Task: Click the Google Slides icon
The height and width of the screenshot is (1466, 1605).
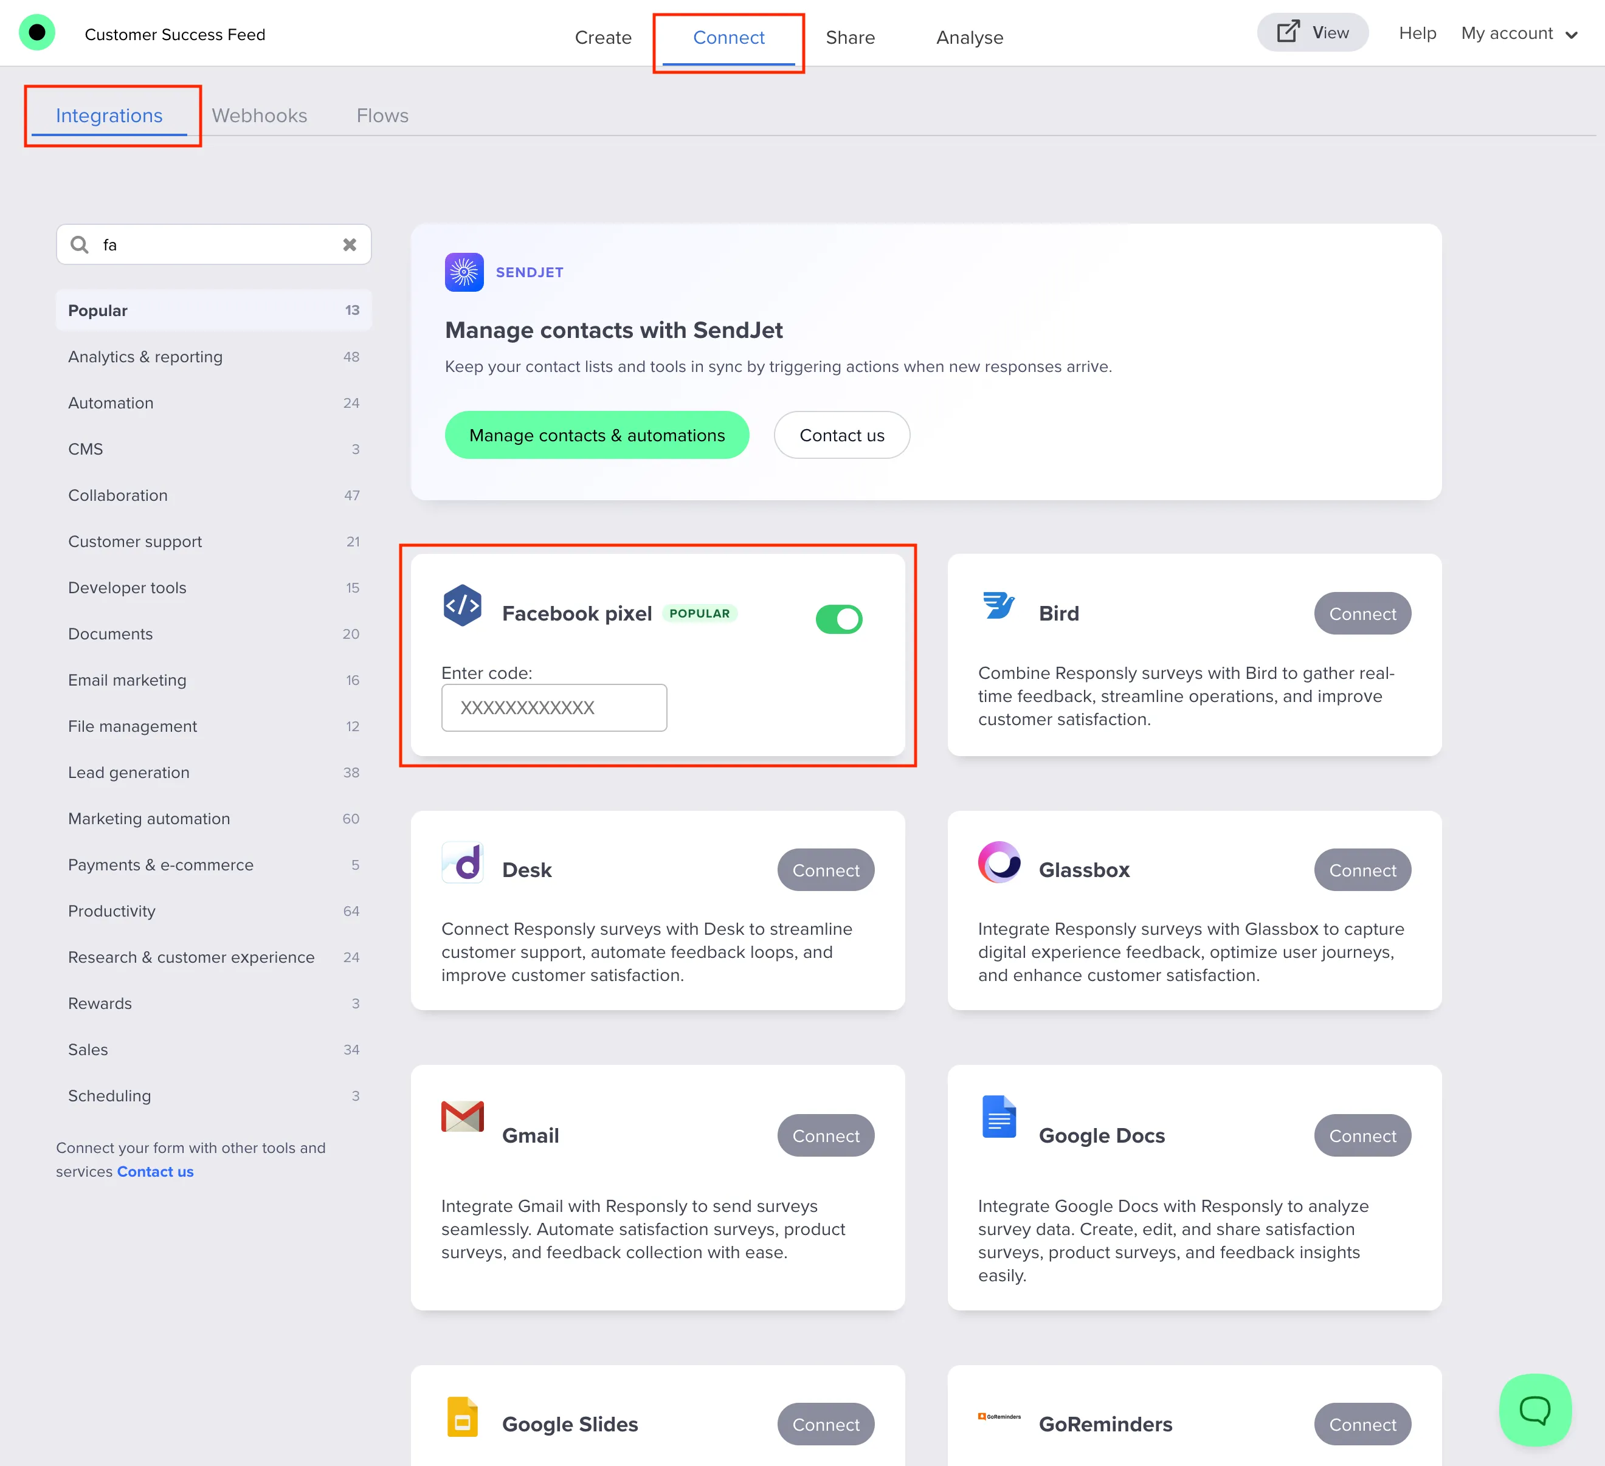Action: click(463, 1417)
